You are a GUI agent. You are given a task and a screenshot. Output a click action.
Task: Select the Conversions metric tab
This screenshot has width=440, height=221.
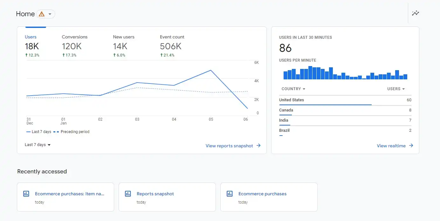(75, 46)
